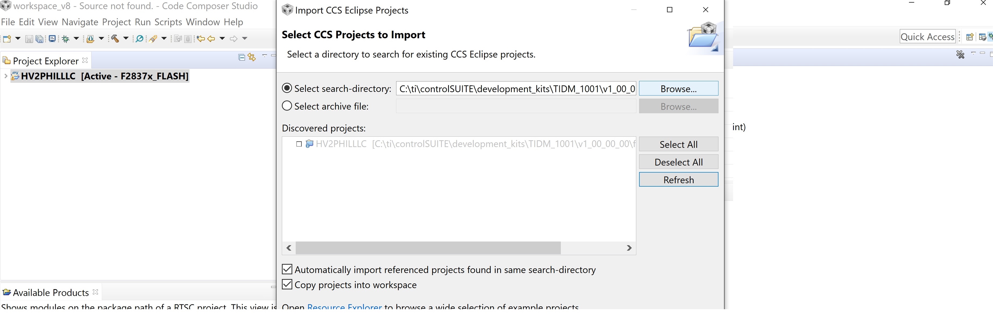Expand the HV2PHILLLC project tree node
Screen dimensions: 993x317
(5, 76)
